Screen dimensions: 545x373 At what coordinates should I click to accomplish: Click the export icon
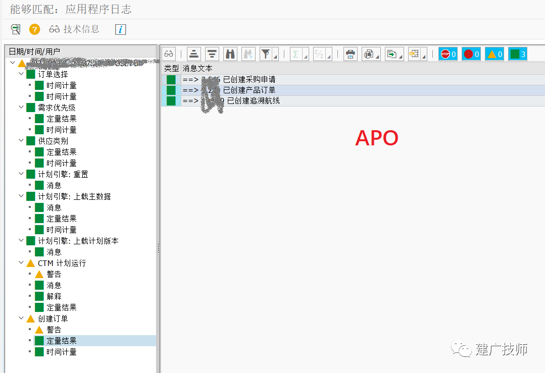point(391,54)
